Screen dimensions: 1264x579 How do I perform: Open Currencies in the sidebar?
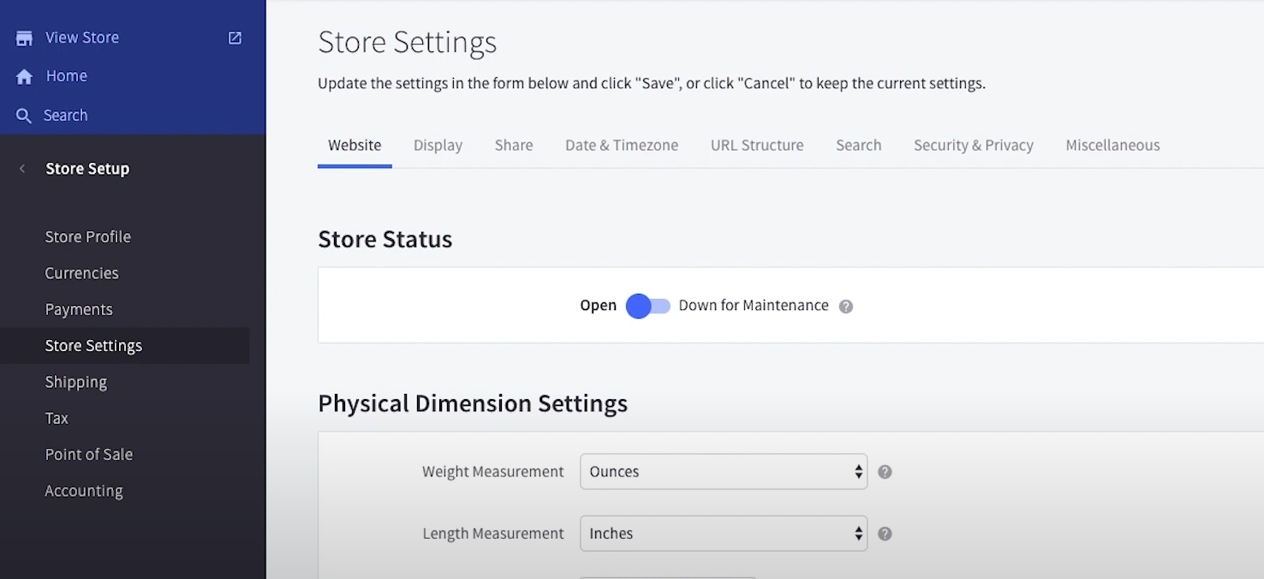coord(81,273)
